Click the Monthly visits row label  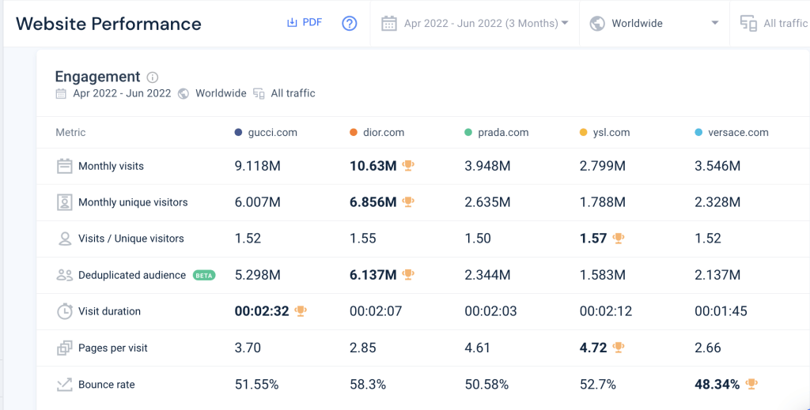111,166
